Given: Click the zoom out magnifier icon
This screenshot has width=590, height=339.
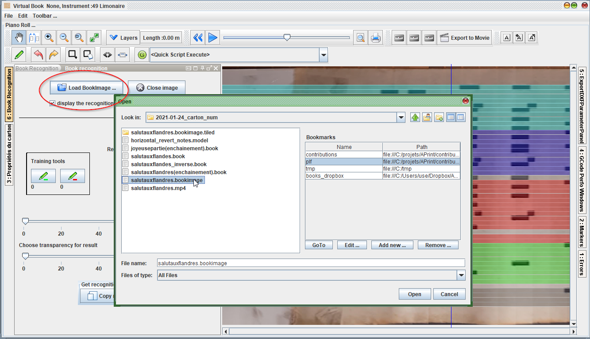Looking at the screenshot, I should click(64, 38).
